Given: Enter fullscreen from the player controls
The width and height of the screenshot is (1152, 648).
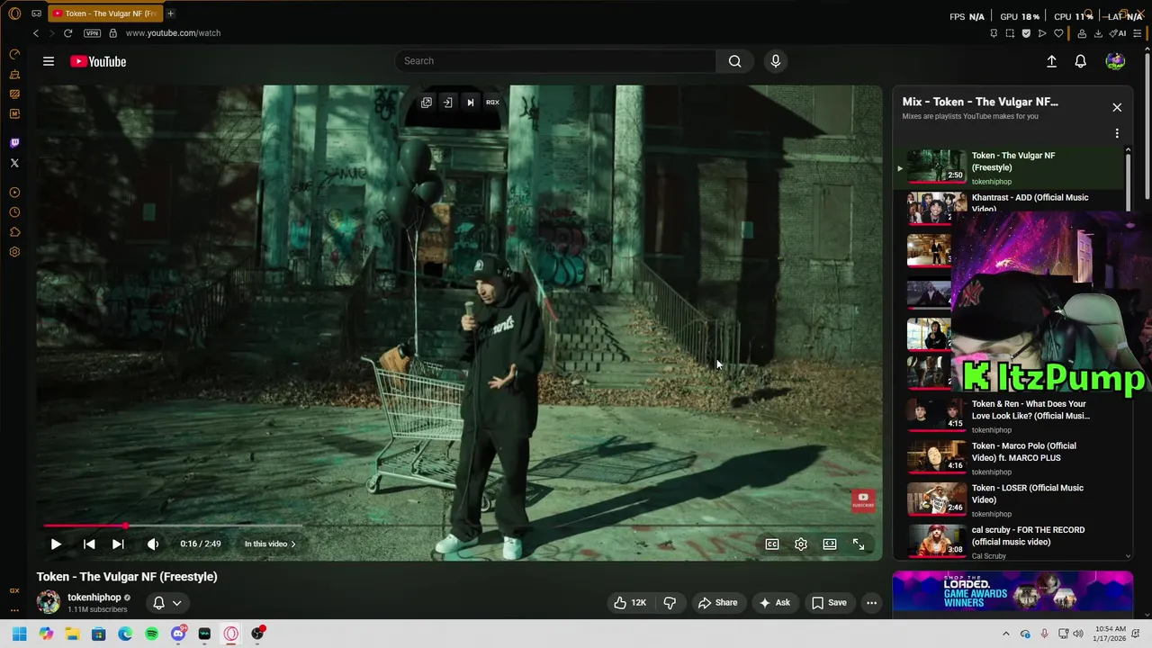Looking at the screenshot, I should pyautogui.click(x=859, y=544).
